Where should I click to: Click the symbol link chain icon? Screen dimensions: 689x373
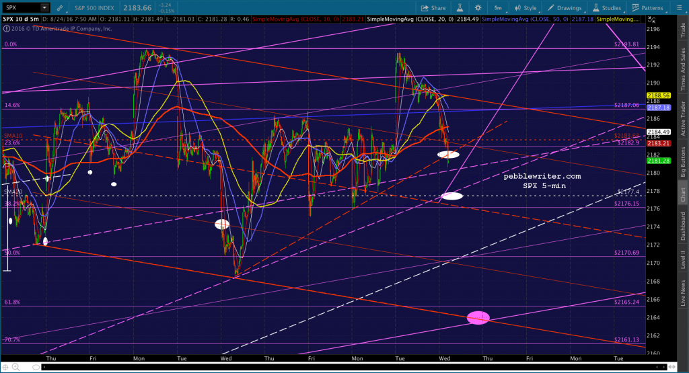pos(59,8)
